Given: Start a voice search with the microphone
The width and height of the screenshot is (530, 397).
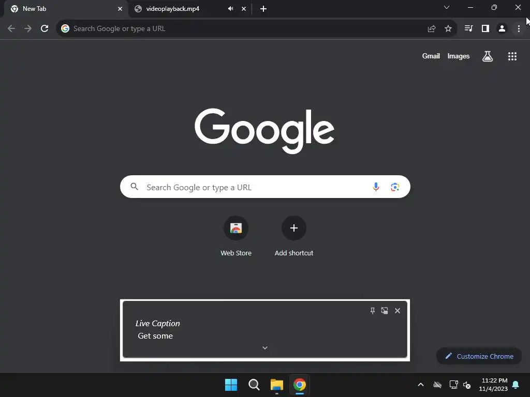Looking at the screenshot, I should (376, 187).
